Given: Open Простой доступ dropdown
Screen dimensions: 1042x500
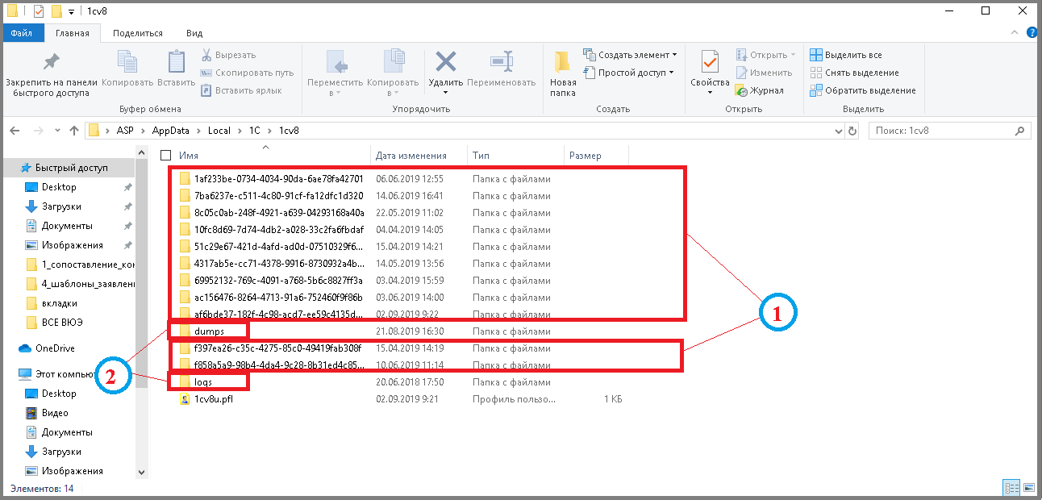Looking at the screenshot, I should click(628, 73).
